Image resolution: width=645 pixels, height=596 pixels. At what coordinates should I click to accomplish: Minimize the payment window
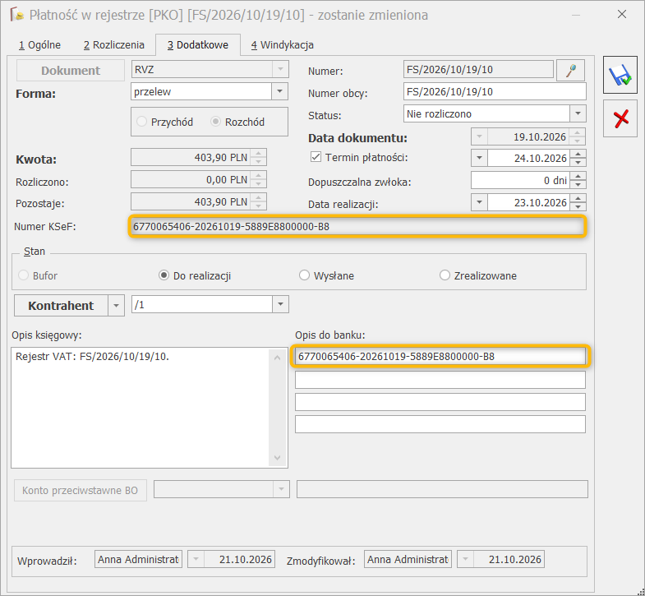575,15
